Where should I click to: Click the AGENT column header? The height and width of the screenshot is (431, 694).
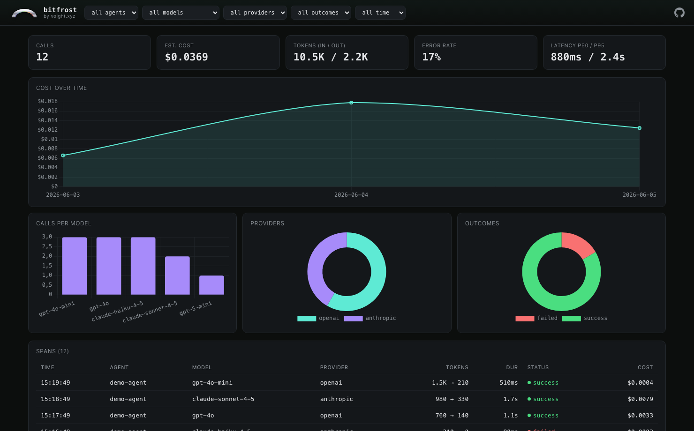119,367
